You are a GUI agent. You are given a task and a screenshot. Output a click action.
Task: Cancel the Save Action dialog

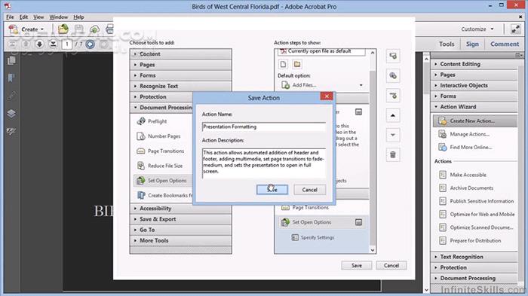click(310, 190)
